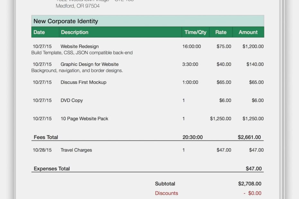Click the Description column header
Screen dimensions: 299x199
point(75,32)
